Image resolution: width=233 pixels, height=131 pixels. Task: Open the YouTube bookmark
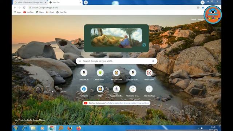28,12
